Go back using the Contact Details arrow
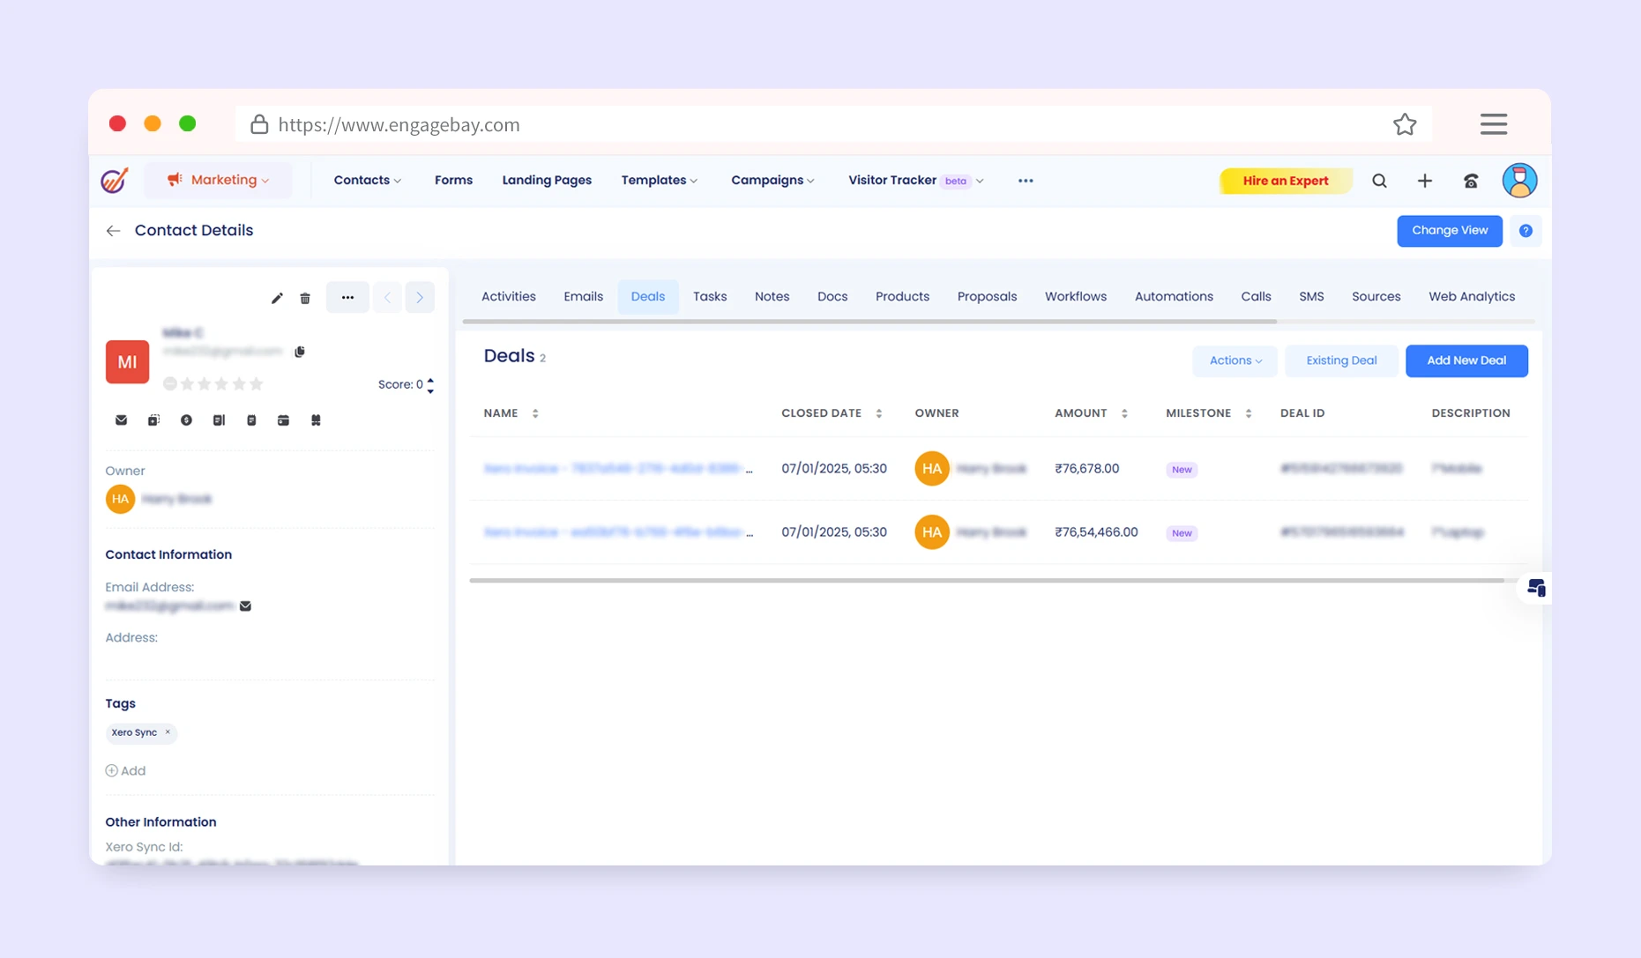This screenshot has height=958, width=1641. pos(113,231)
